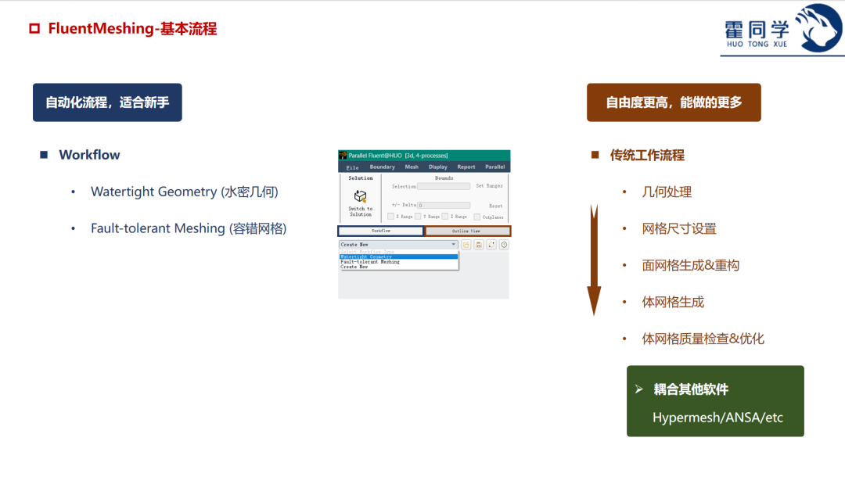845x477 pixels.
Task: Click the reset workflow refresh icon
Action: coord(491,245)
